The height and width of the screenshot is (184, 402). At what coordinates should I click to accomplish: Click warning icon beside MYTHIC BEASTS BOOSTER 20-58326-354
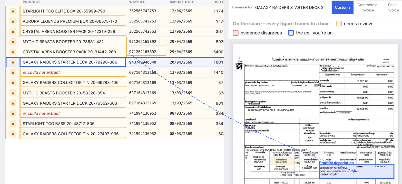pyautogui.click(x=13, y=93)
